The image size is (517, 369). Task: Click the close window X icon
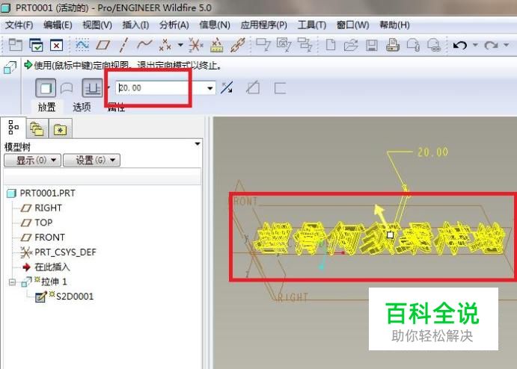(56, 45)
